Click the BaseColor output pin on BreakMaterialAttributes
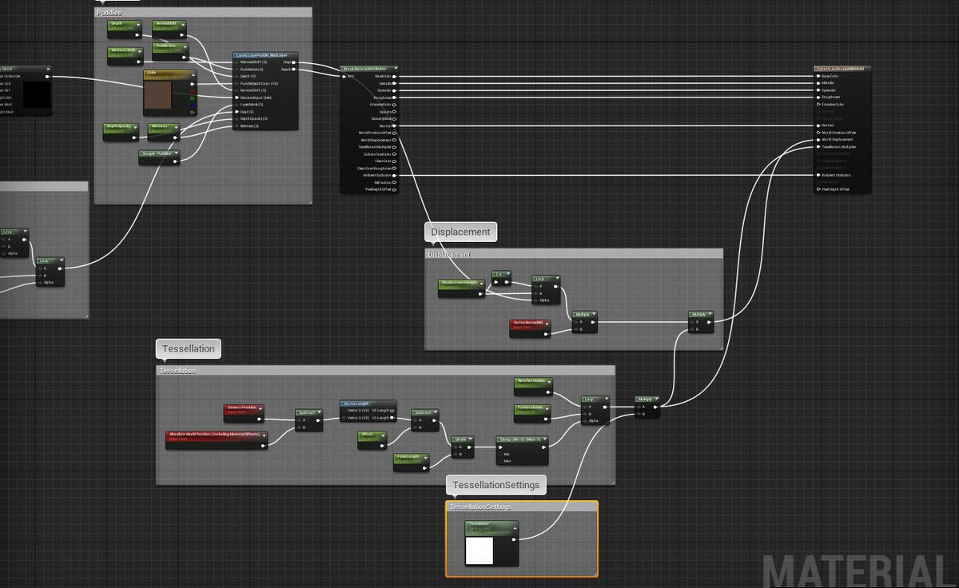The height and width of the screenshot is (588, 959). point(394,77)
